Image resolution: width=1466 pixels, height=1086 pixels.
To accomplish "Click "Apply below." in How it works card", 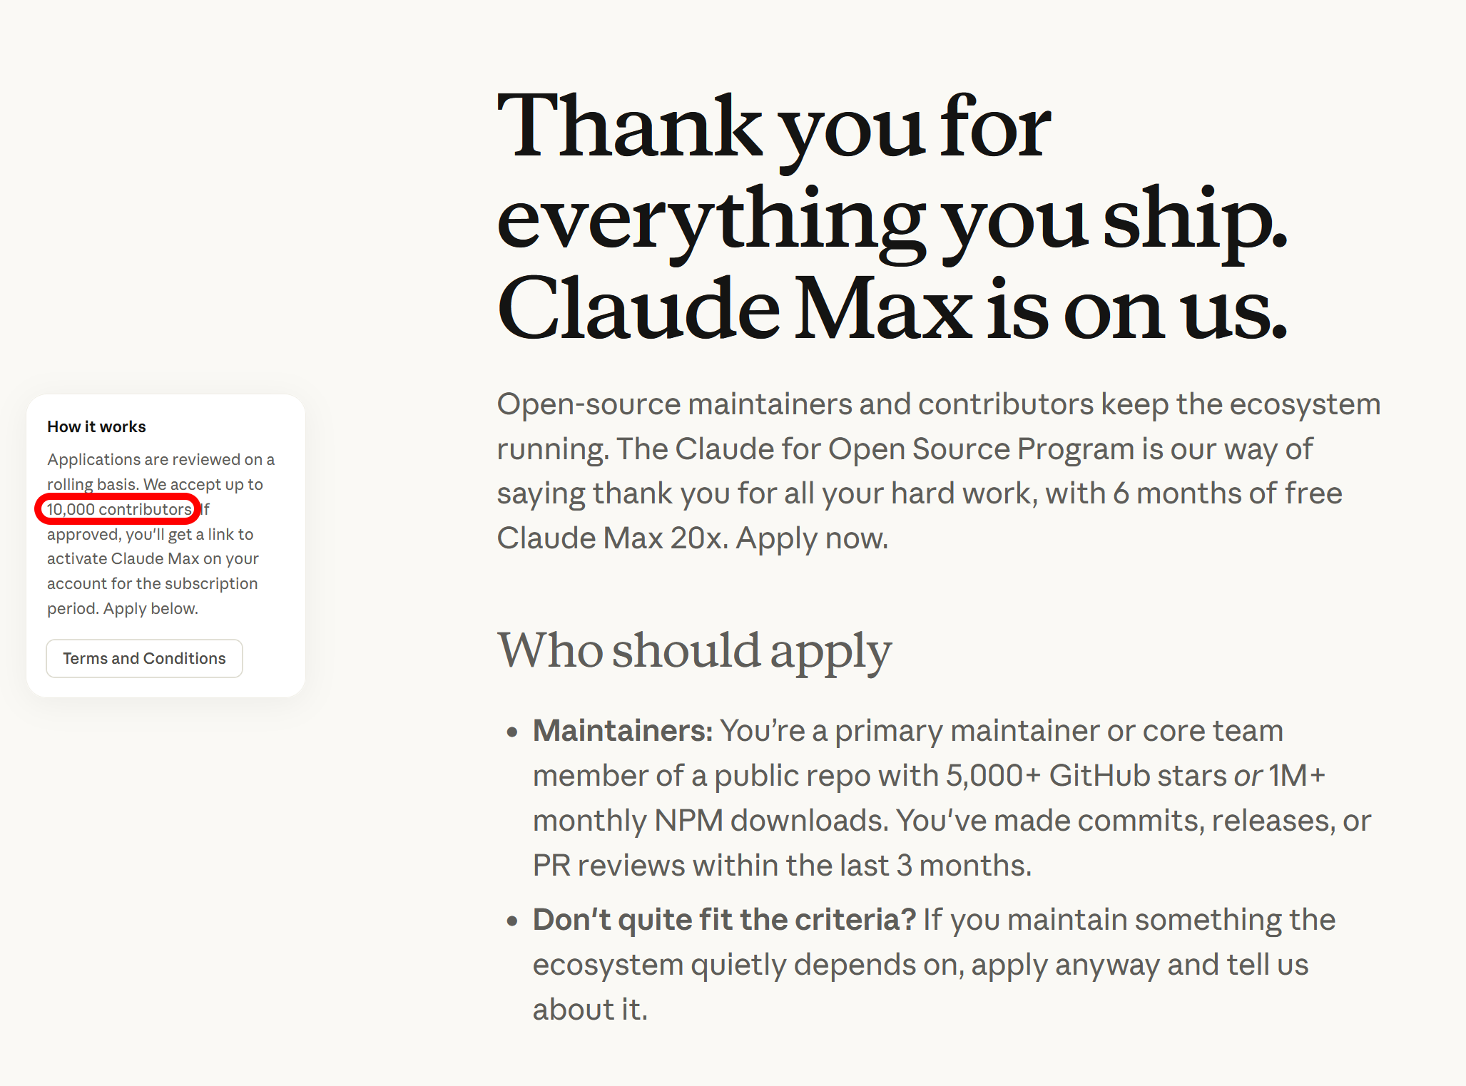I will point(151,609).
